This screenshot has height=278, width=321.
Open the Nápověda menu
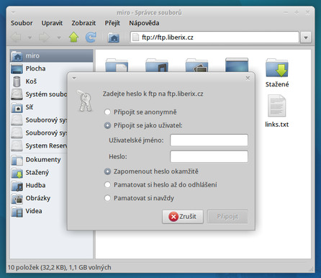coord(144,23)
